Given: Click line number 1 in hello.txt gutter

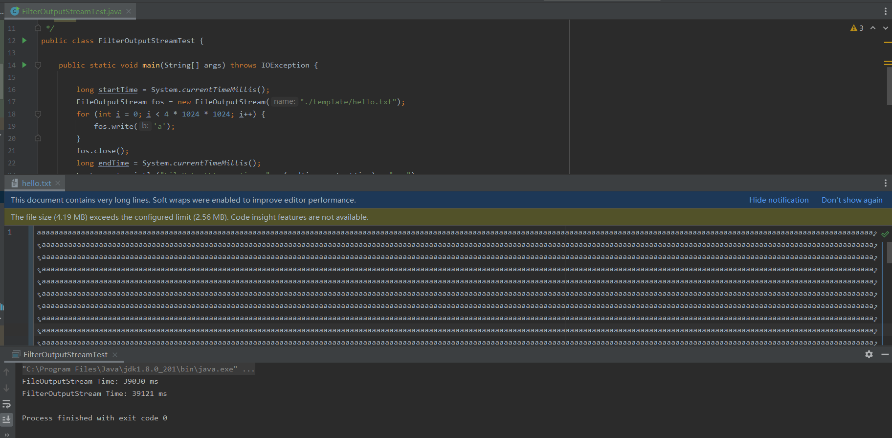Looking at the screenshot, I should tap(9, 232).
